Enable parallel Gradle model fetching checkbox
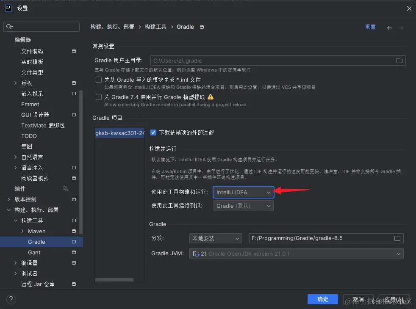The height and width of the screenshot is (309, 416). (x=98, y=97)
